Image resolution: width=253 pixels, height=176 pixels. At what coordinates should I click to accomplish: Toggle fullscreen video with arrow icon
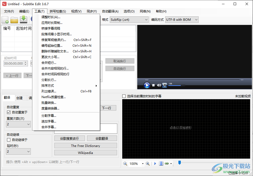click(164, 85)
